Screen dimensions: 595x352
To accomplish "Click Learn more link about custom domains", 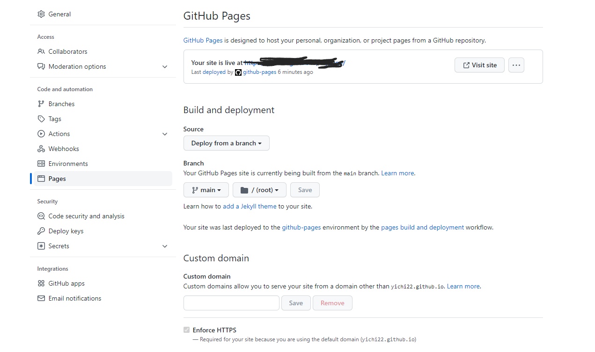I will tap(463, 286).
